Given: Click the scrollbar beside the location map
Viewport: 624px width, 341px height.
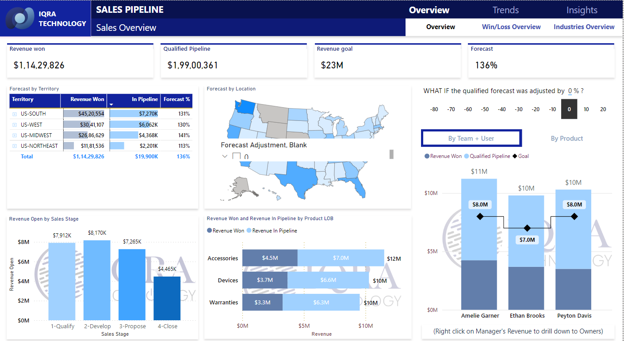Looking at the screenshot, I should [391, 154].
